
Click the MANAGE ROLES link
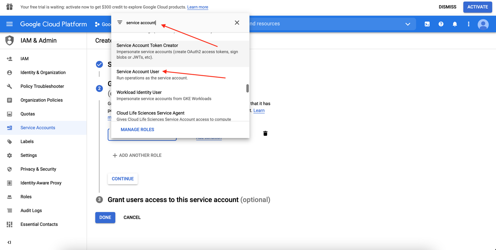coord(137,130)
